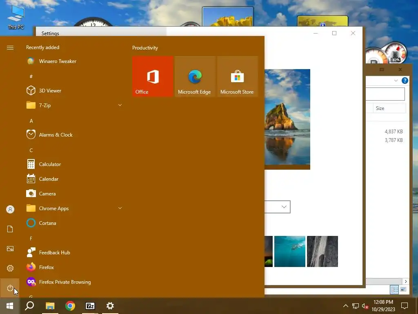418x314 pixels.
Task: Click the # section header
Action: point(31,76)
